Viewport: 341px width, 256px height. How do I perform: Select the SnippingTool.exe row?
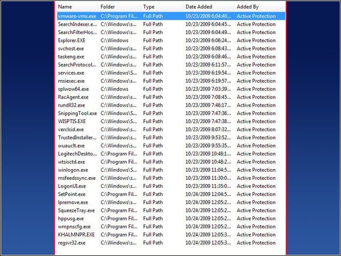(171, 113)
